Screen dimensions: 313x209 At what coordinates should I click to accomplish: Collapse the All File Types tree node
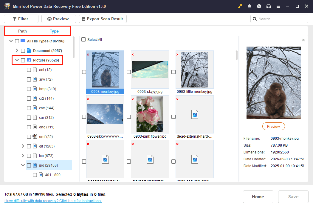[x=11, y=41]
